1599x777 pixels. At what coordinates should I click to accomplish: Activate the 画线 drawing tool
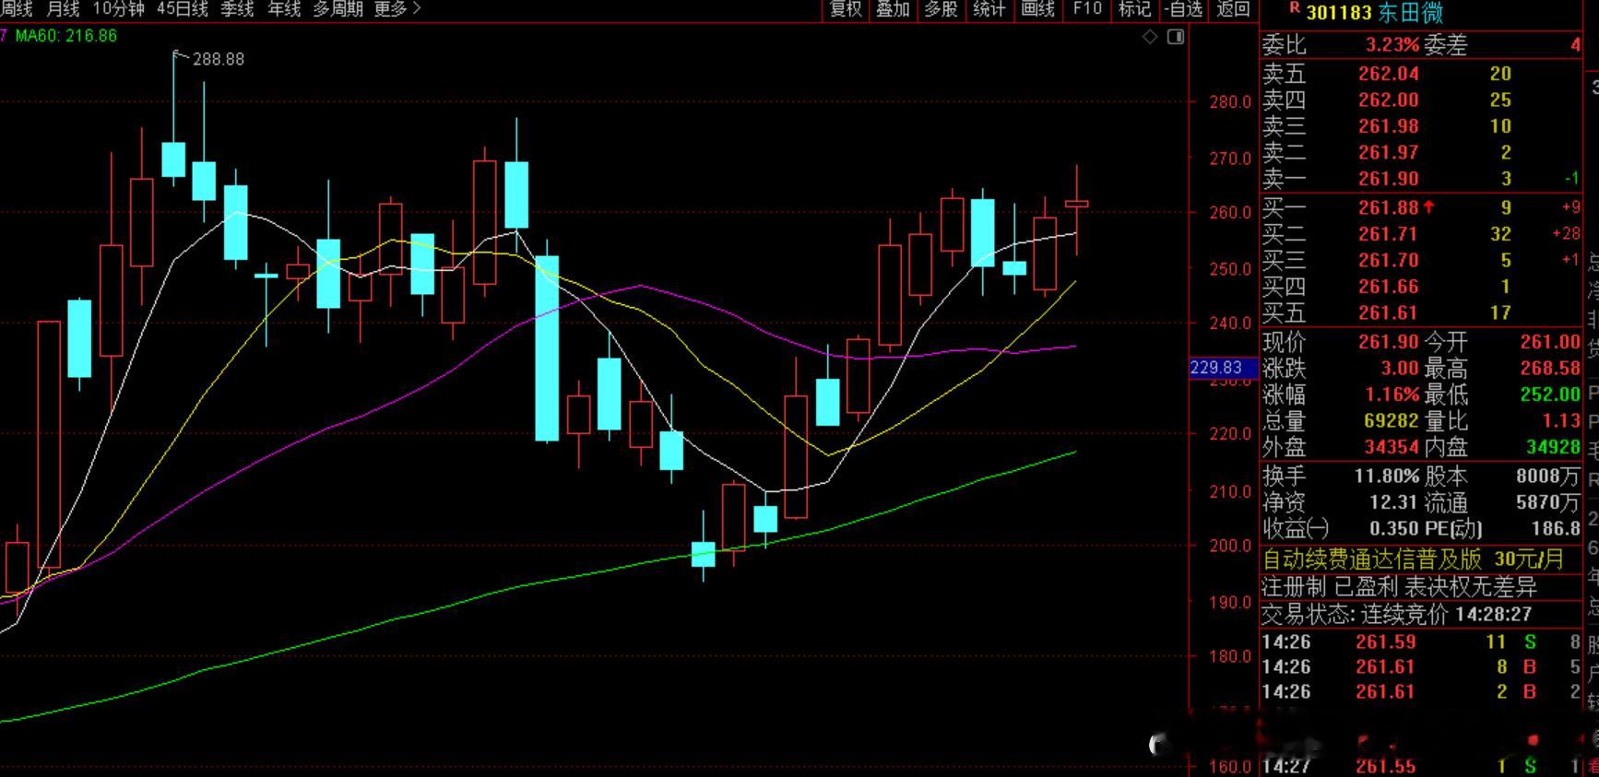[x=1037, y=9]
